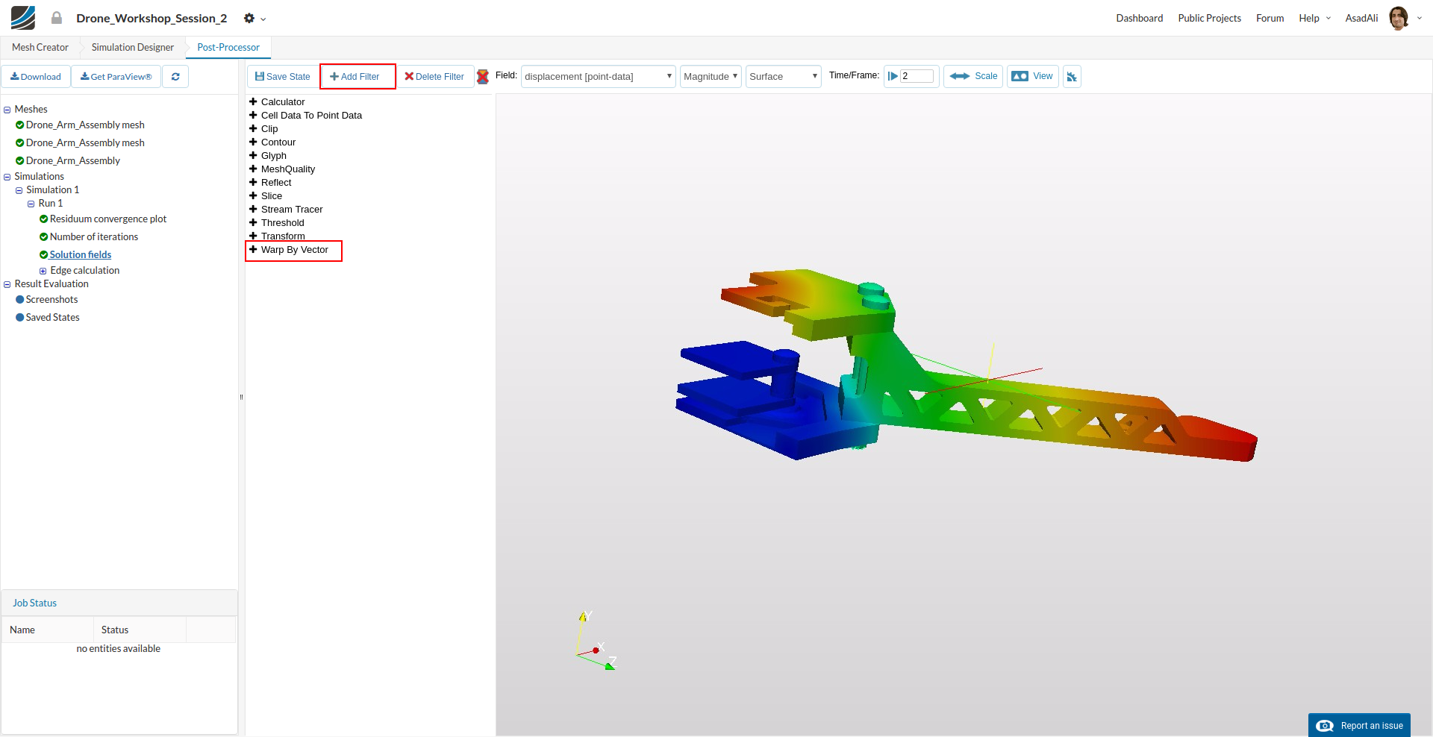Screen dimensions: 1433x737
Task: Select the Screenshots item
Action: 51,300
